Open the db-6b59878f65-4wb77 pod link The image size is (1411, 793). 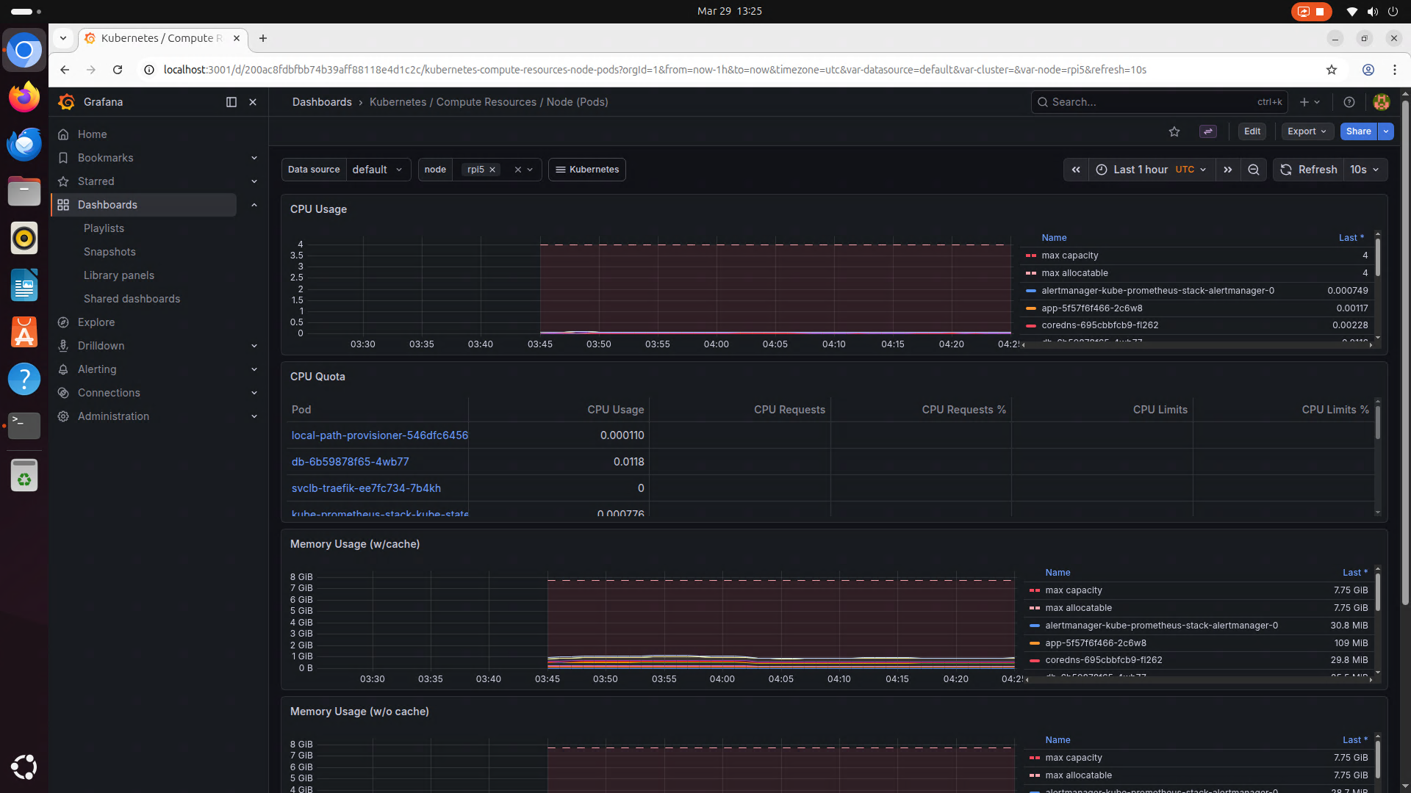click(x=350, y=462)
